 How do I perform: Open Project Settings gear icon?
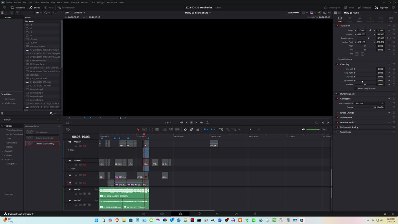point(393,214)
